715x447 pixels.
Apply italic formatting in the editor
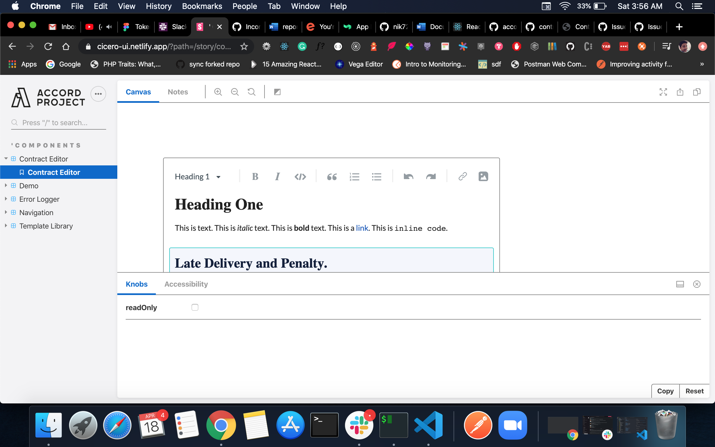[x=277, y=177]
